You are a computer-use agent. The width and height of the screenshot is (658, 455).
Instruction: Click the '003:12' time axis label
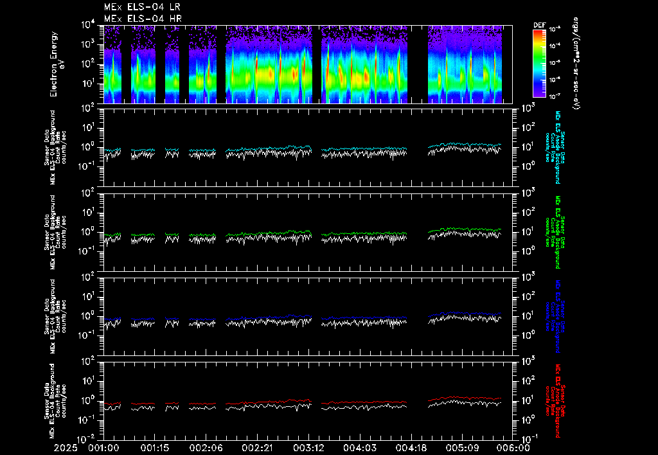point(308,448)
